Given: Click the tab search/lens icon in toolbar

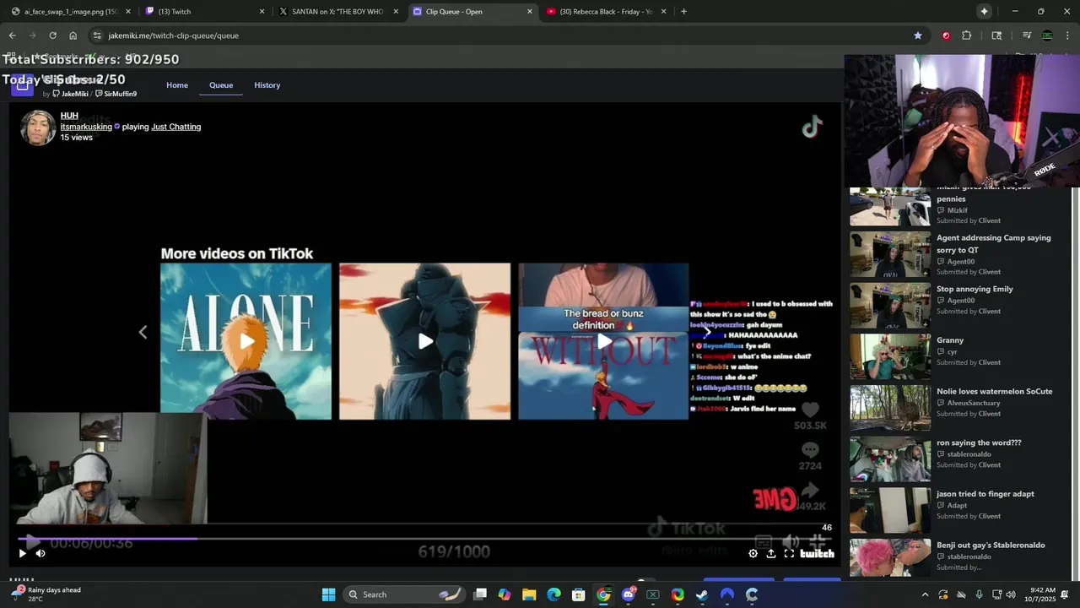Looking at the screenshot, I should [996, 35].
